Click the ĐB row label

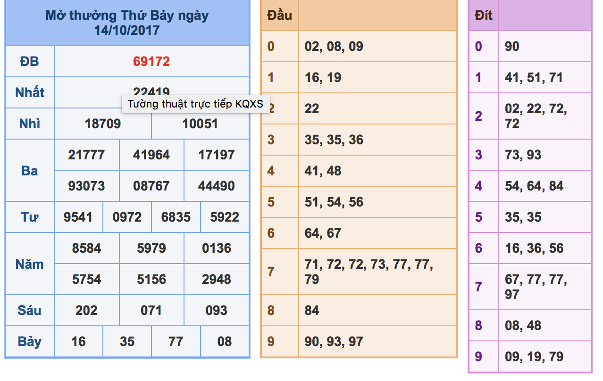pos(30,61)
